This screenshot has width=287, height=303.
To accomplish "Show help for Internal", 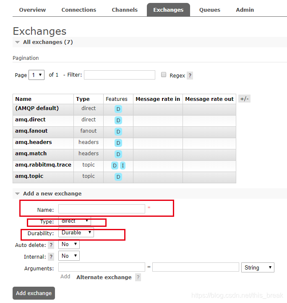I will pos(51,257).
